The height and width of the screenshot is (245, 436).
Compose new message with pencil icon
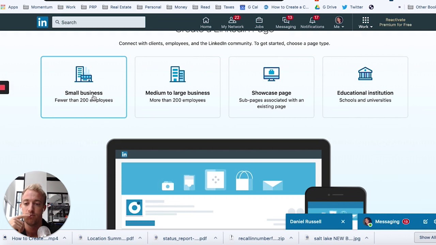[x=425, y=222]
